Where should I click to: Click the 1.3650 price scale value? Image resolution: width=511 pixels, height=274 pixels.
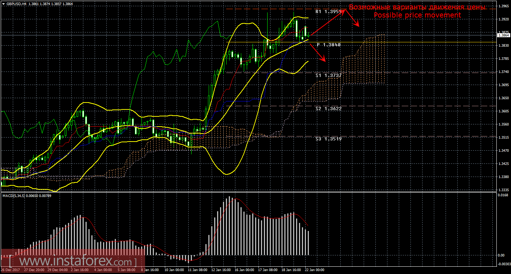503,98
